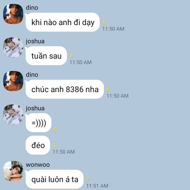Select the 'chúc anh 8386 nha' bubble
The width and height of the screenshot is (190, 190).
65,89
